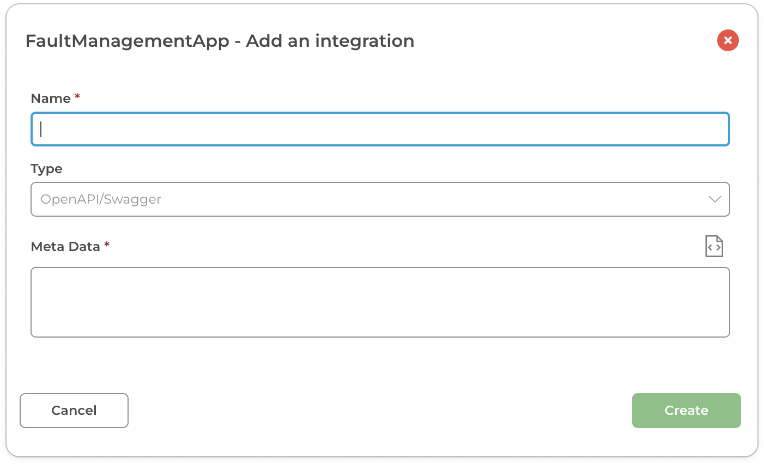Image resolution: width=764 pixels, height=465 pixels.
Task: Focus the Name text input field
Action: pos(380,129)
